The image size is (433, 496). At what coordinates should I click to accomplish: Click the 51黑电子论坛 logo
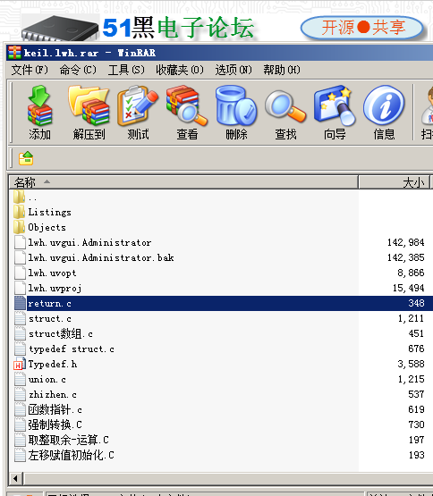[178, 28]
